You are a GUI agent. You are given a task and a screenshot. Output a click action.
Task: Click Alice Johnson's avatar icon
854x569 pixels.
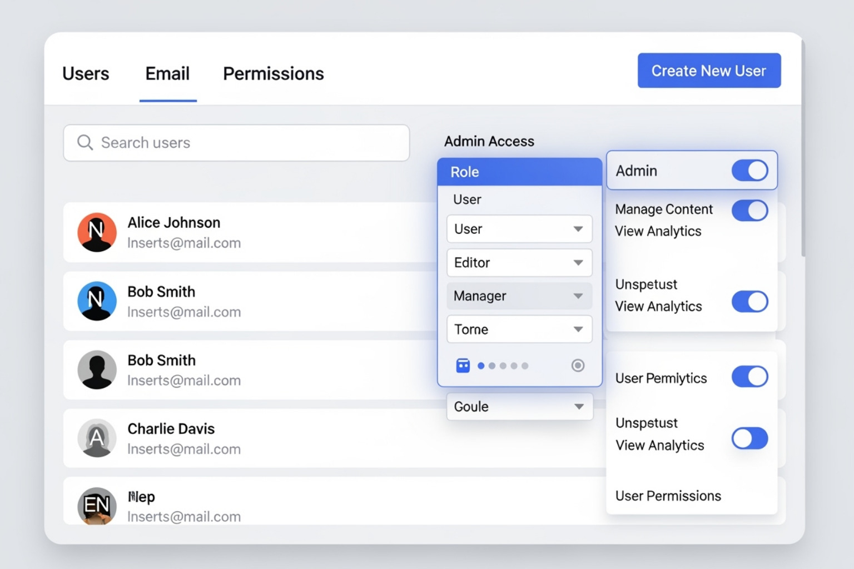pyautogui.click(x=97, y=232)
